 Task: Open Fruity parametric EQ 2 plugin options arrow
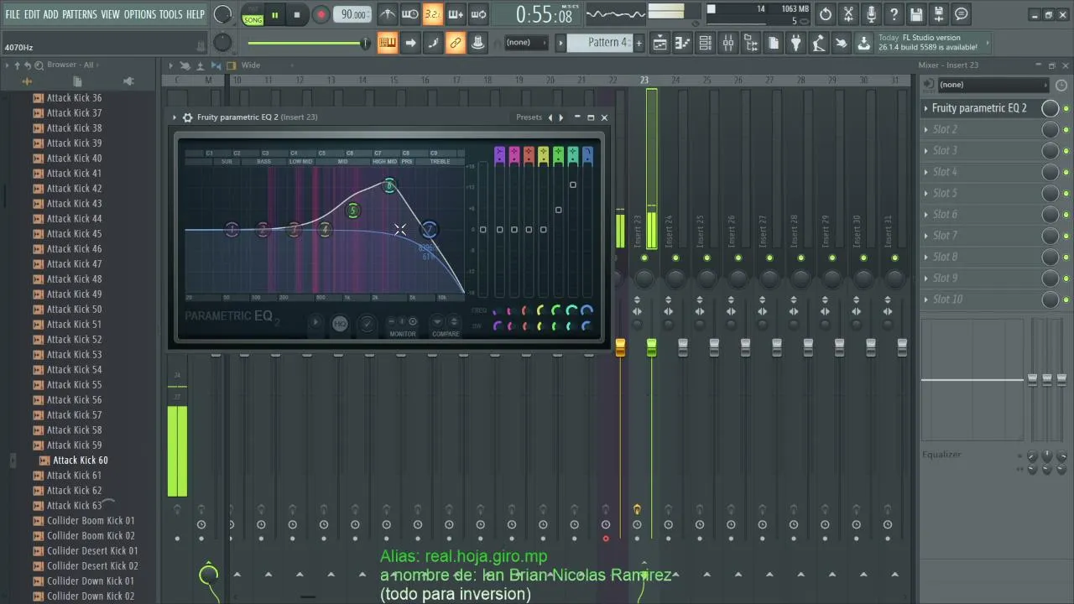[x=175, y=117]
